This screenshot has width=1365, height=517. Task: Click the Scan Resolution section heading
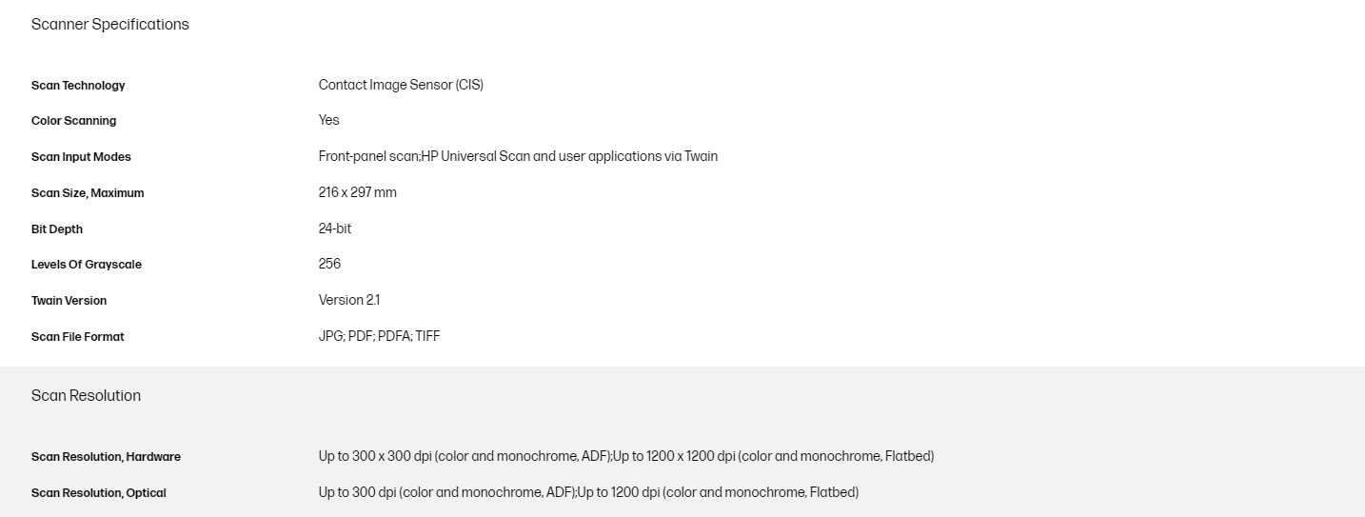pos(86,396)
